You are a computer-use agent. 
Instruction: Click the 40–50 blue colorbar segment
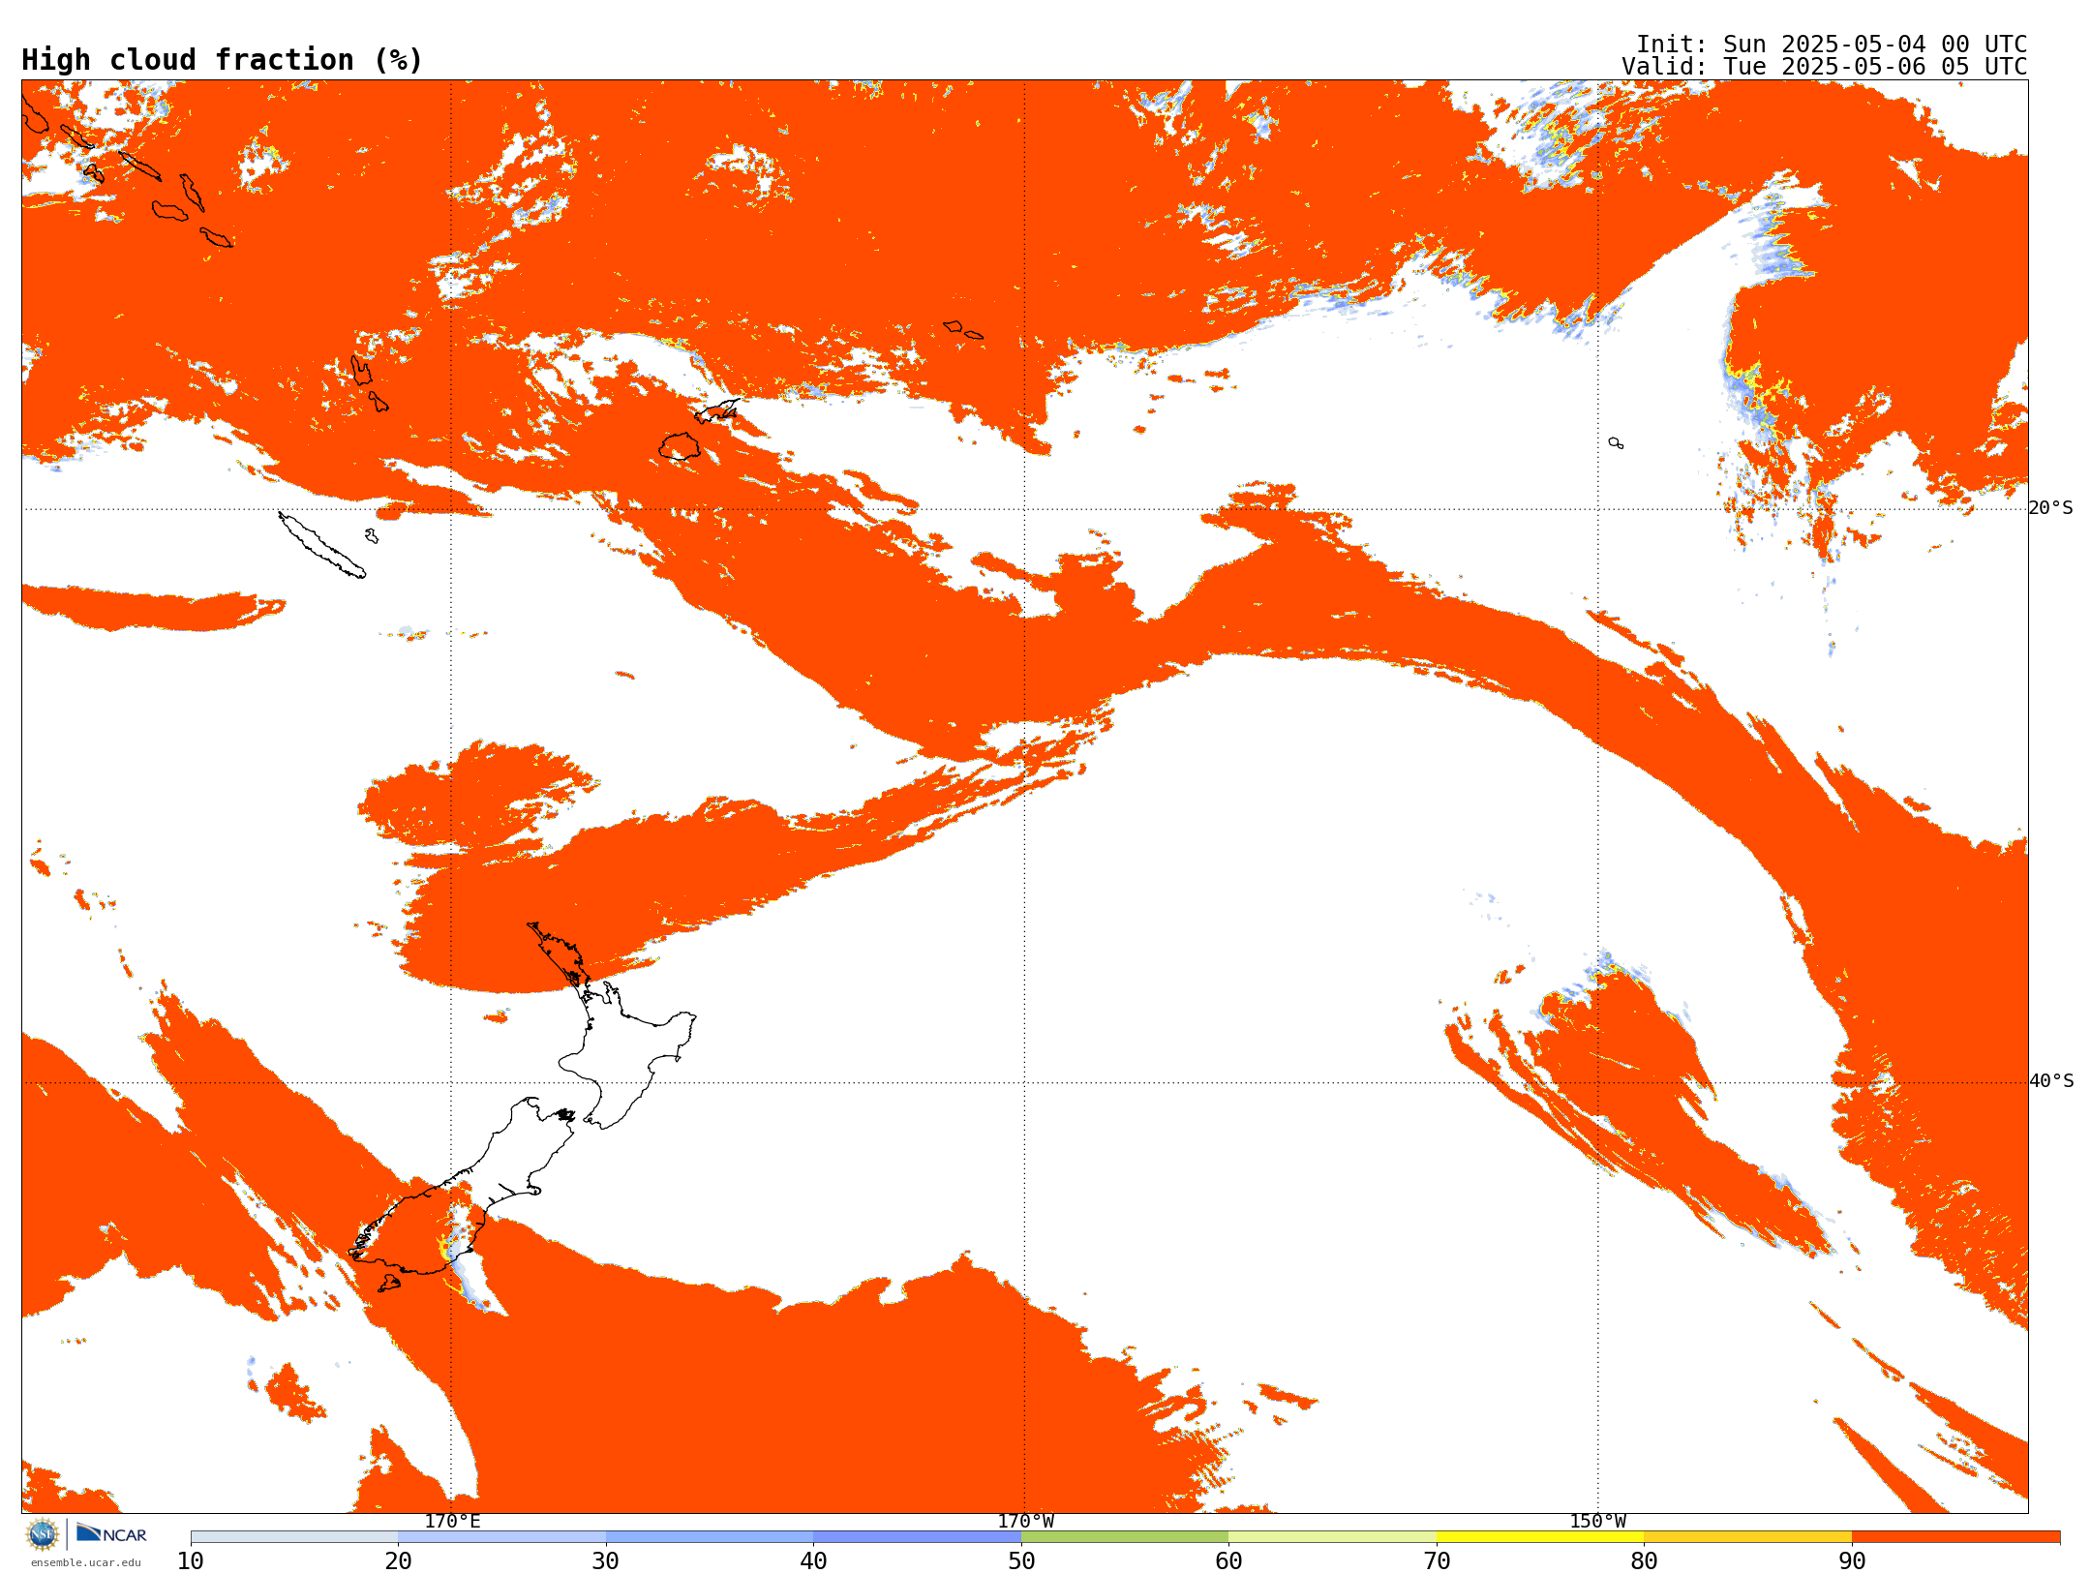[917, 1537]
